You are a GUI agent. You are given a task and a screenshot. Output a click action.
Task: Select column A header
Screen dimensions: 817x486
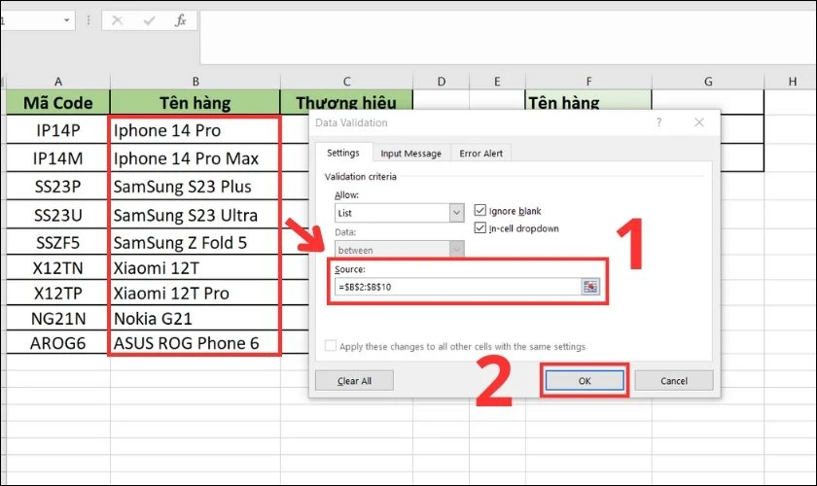click(57, 82)
